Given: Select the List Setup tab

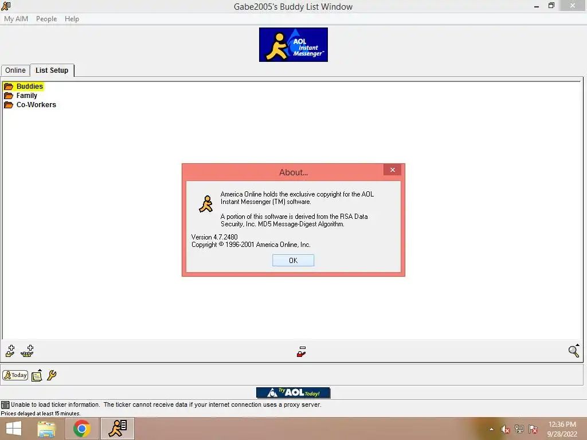Looking at the screenshot, I should pyautogui.click(x=52, y=70).
